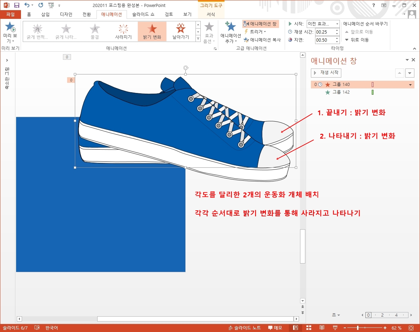
Task: Expand the animation gallery with More arrow
Action: (x=198, y=38)
